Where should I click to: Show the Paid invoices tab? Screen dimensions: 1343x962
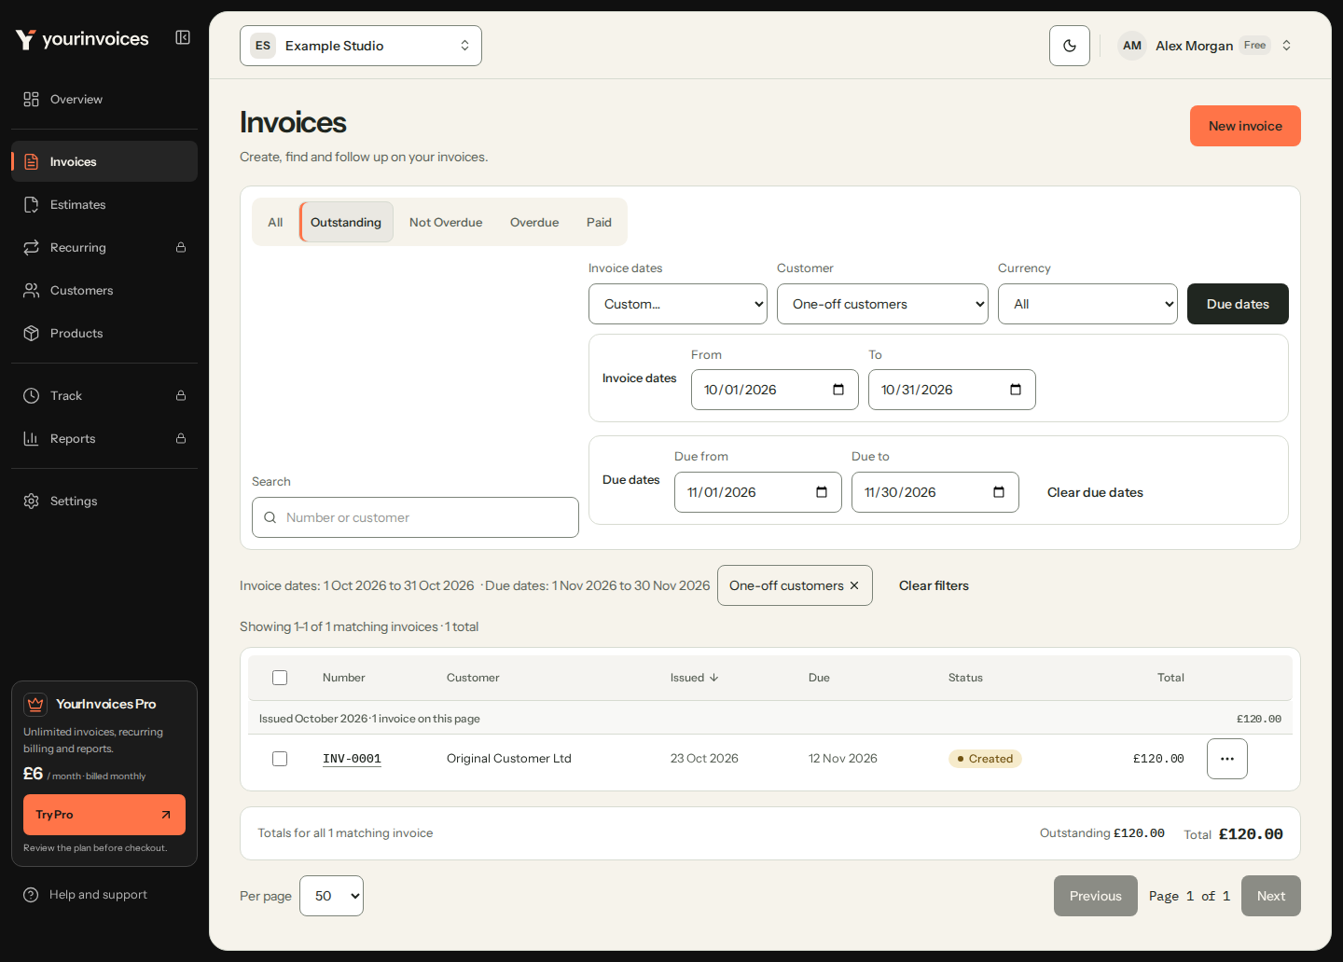[x=599, y=223]
